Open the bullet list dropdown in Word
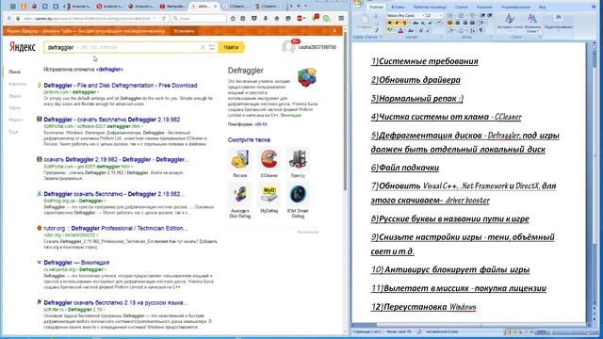 pyautogui.click(x=454, y=15)
